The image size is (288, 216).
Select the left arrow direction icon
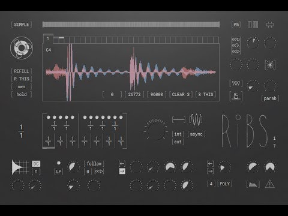pos(122,164)
